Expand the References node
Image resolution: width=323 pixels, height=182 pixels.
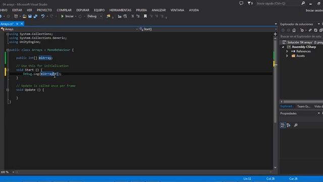[x=287, y=52]
